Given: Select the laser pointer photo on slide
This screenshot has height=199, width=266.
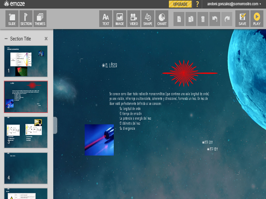Looking at the screenshot, I should [99, 140].
